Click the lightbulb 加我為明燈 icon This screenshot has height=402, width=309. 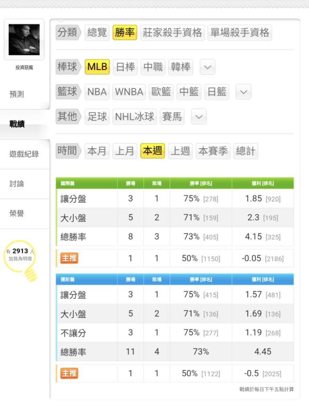pyautogui.click(x=20, y=260)
